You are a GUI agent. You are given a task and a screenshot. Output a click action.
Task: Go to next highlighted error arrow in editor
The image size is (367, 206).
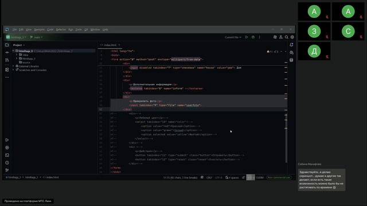pyautogui.click(x=286, y=51)
